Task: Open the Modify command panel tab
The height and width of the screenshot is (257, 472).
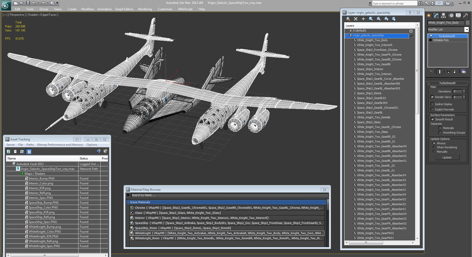Action: pos(436,15)
